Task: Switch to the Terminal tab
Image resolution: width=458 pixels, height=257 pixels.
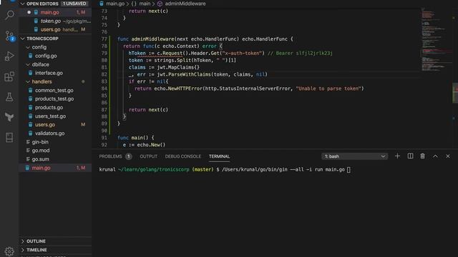Action: pos(219,156)
